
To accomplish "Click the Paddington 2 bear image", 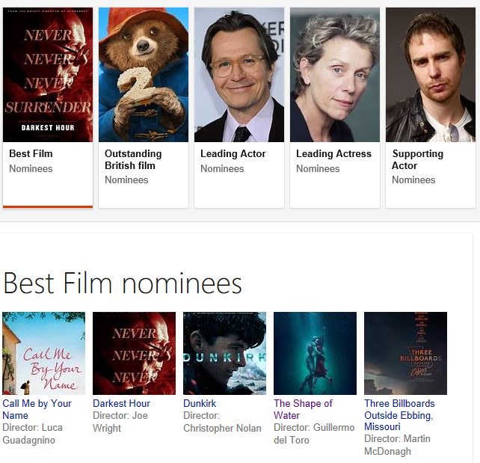I will (144, 75).
